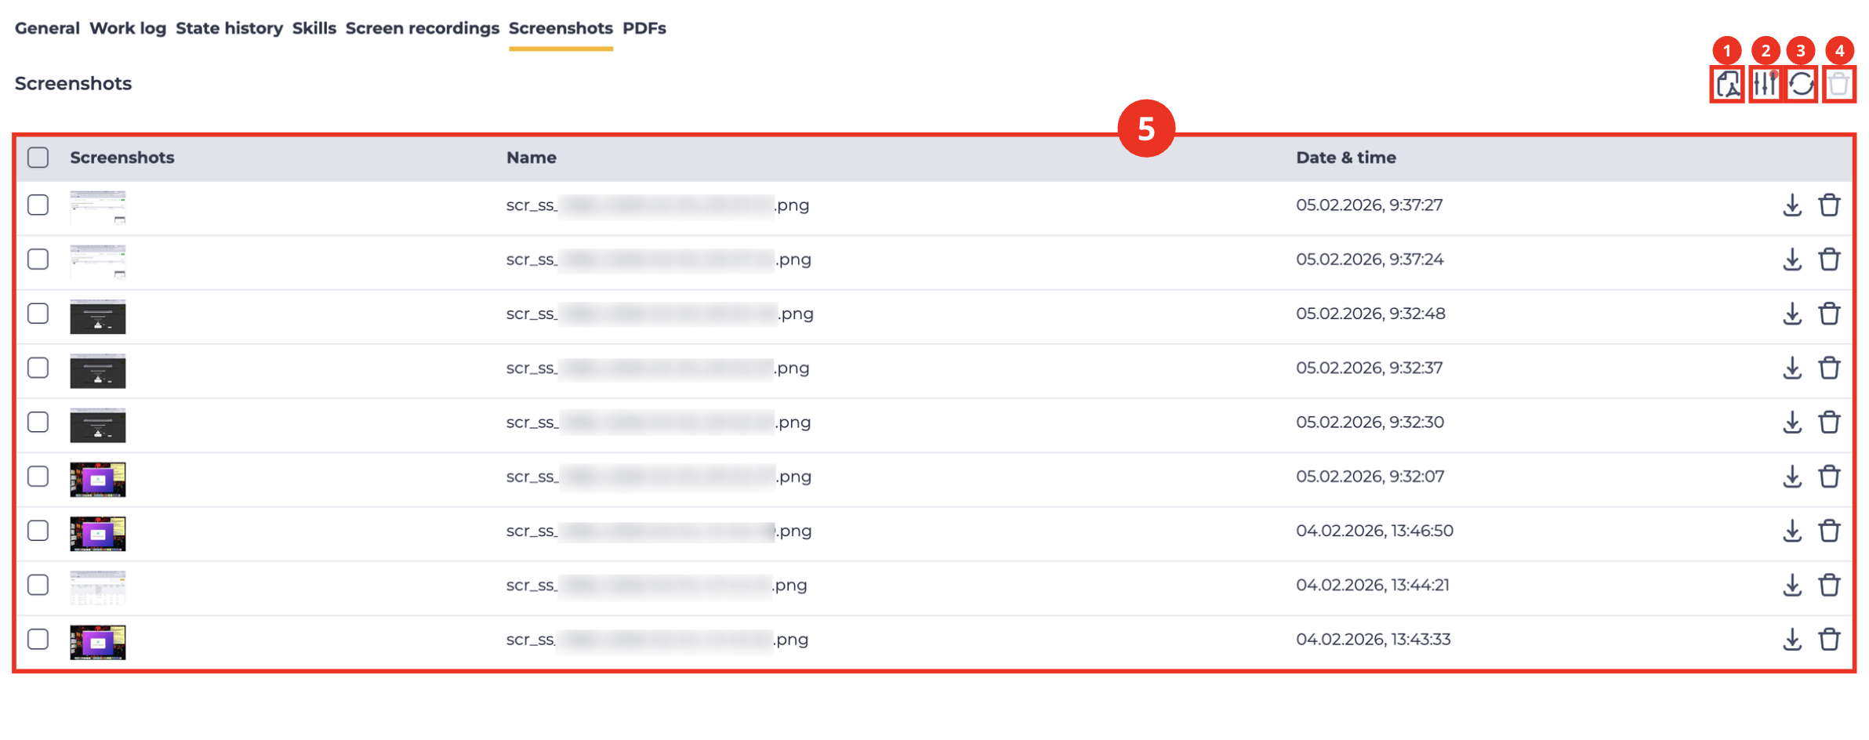Delete screenshot from 05.02.2026, 9:32:48
The image size is (1869, 740).
(1830, 314)
